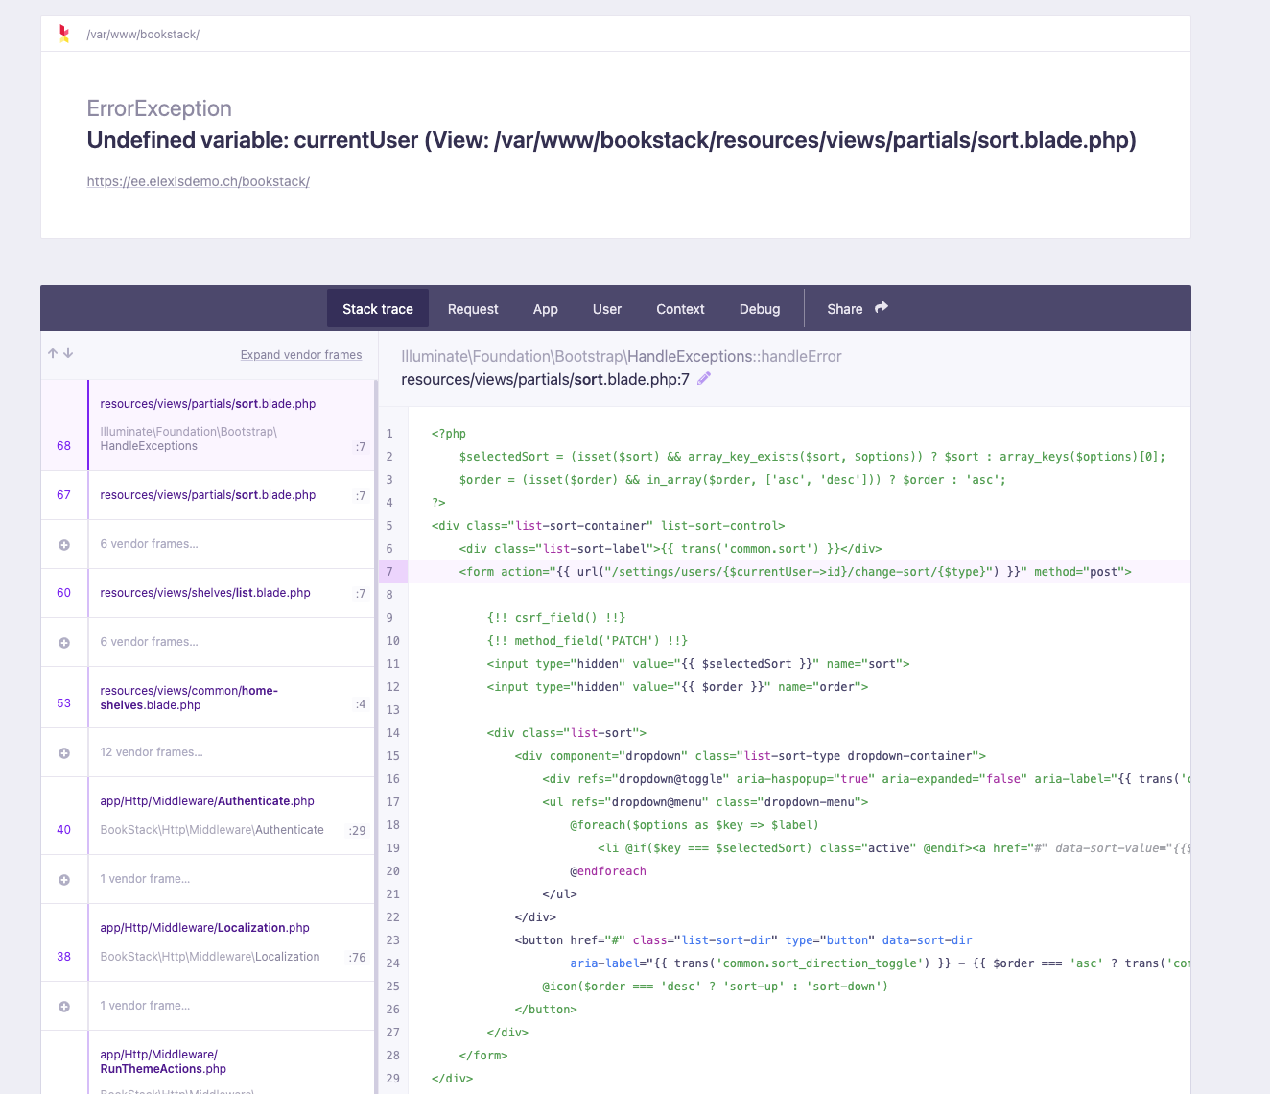This screenshot has height=1094, width=1270.
Task: Open the App tab
Action: (x=545, y=308)
